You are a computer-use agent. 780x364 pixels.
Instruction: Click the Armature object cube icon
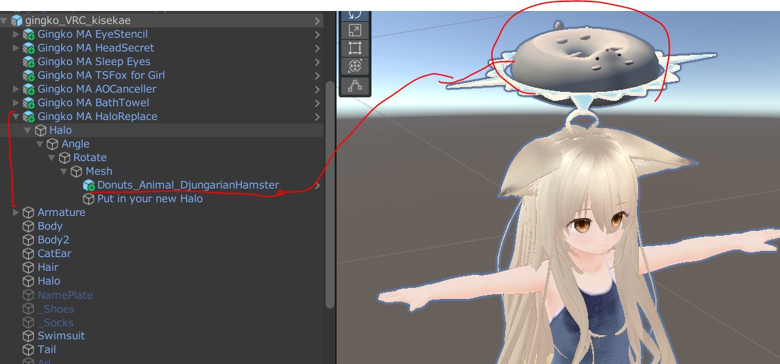[x=29, y=213]
